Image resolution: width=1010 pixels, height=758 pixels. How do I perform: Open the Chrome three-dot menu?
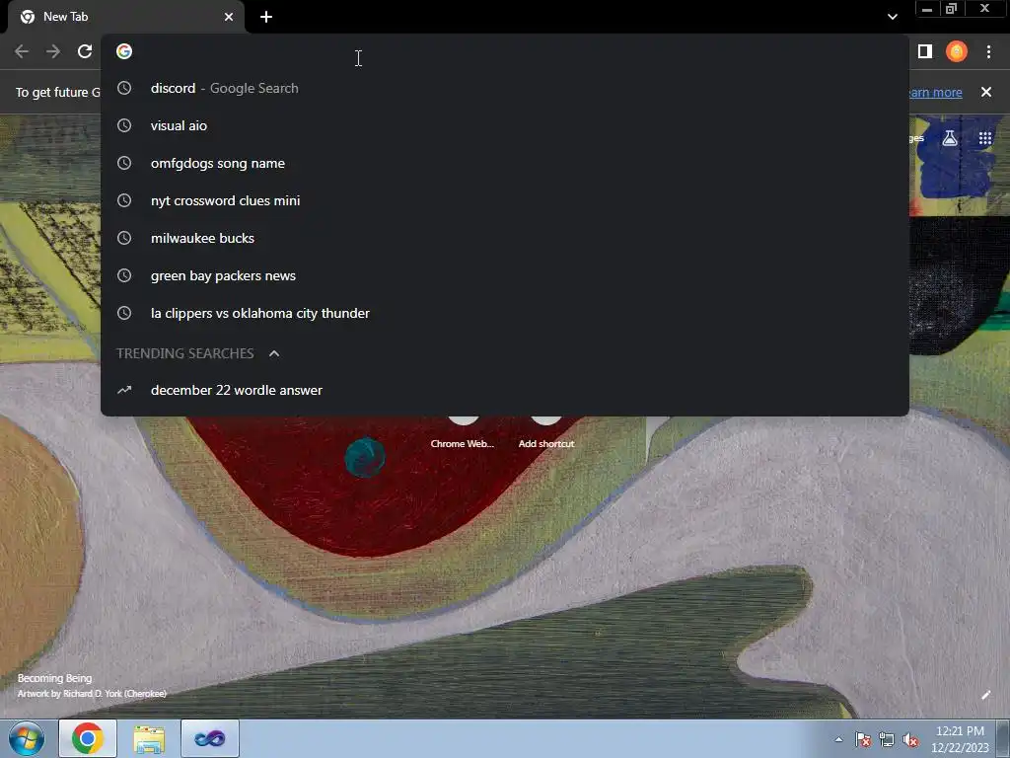click(x=988, y=51)
